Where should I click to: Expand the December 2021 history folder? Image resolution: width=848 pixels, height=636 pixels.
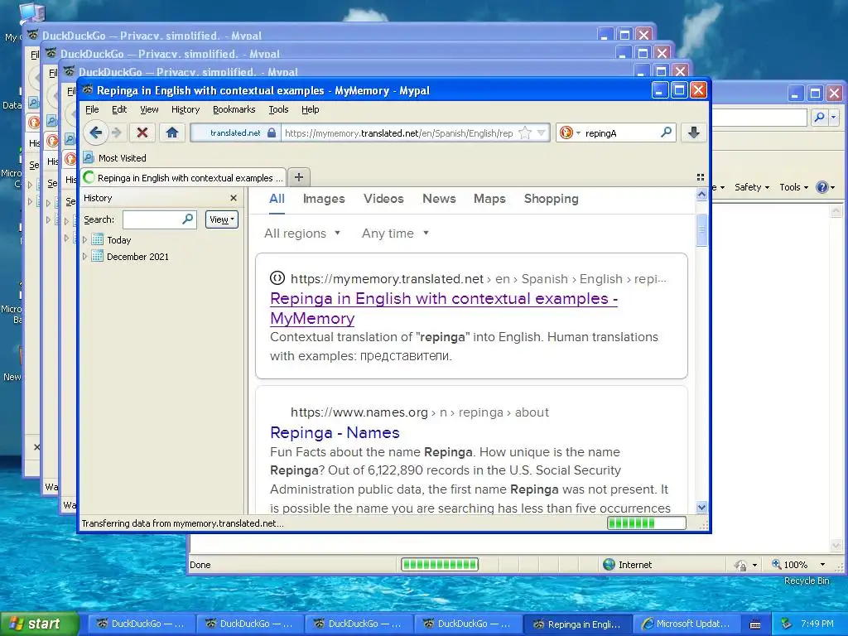[85, 257]
